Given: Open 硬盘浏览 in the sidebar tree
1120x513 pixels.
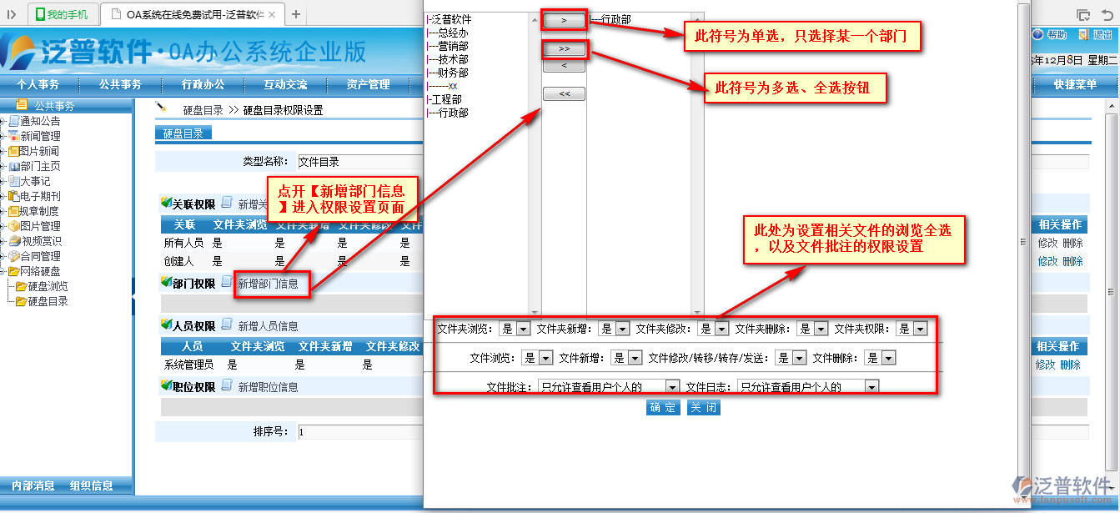Looking at the screenshot, I should point(48,286).
